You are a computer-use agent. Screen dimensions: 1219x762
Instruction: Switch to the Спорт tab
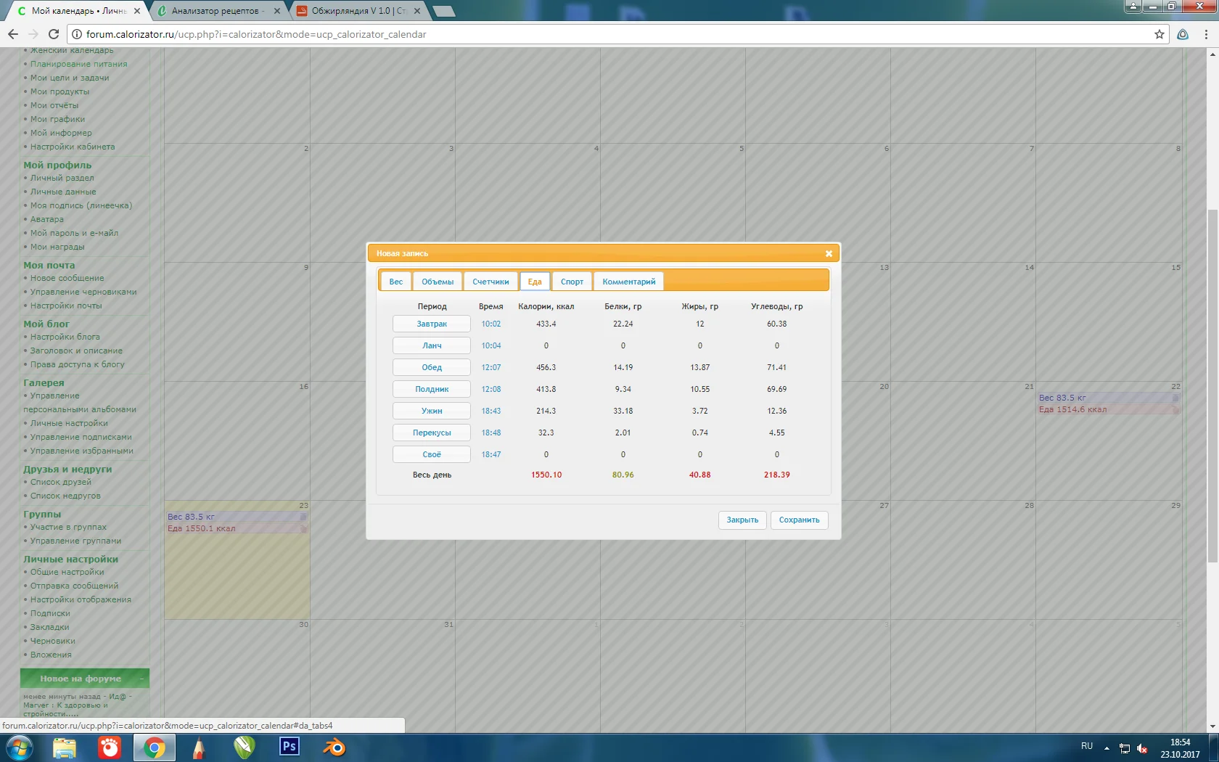point(572,282)
